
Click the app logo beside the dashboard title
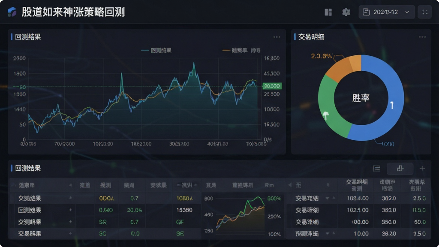[x=12, y=12]
